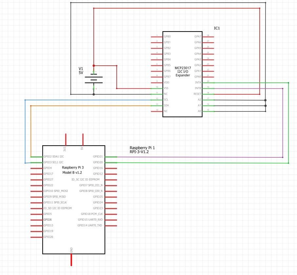This screenshot has width=297, height=275.
Task: Click the Raspberry Pi 1 RPI-3-V1.2 label
Action: (x=142, y=150)
